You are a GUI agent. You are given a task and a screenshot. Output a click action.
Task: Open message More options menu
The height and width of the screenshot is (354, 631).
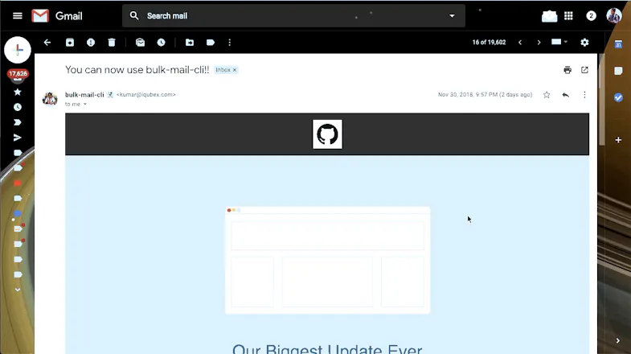click(584, 95)
